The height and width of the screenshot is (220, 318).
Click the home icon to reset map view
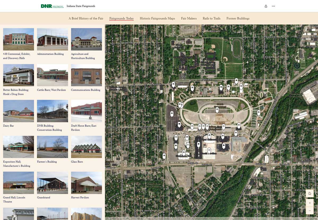pos(310,193)
